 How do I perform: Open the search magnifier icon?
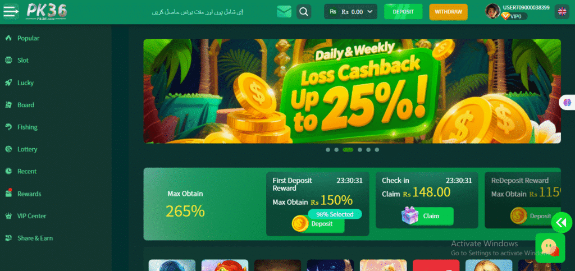click(304, 12)
